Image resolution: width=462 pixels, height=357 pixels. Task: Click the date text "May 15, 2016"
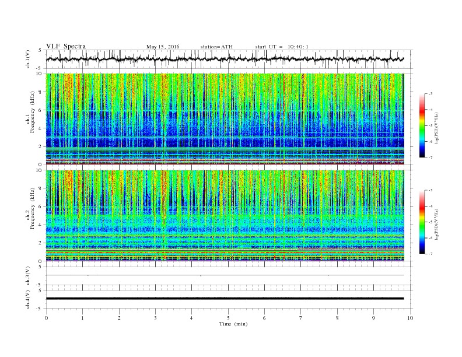point(163,47)
